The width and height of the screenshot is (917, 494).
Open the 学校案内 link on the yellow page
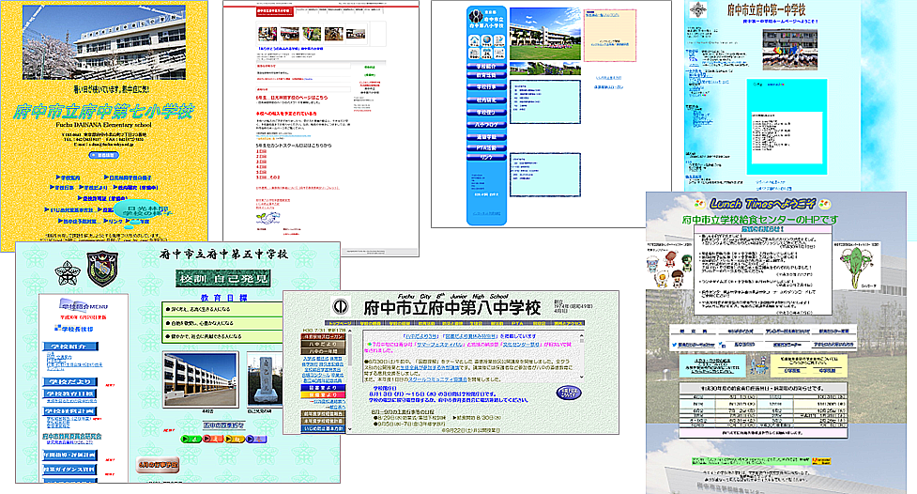tap(69, 176)
